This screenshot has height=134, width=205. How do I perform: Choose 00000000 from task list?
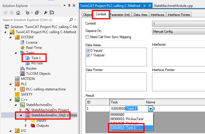pyautogui.click(x=131, y=115)
